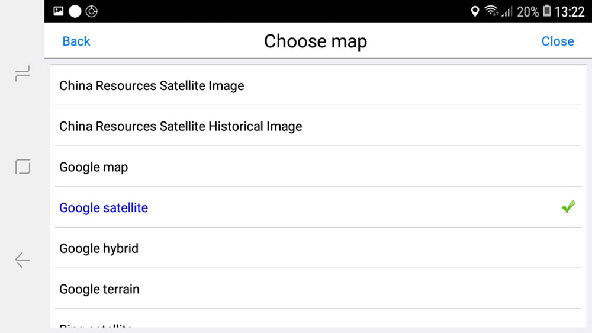This screenshot has width=592, height=333.
Task: Tap the Android recent apps navigation icon
Action: point(22,74)
